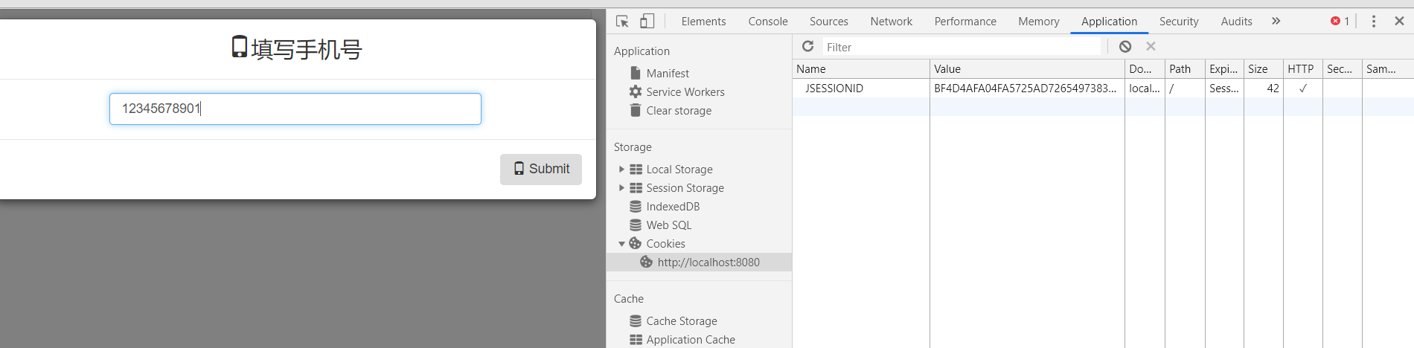
Task: Select the JSESSIONID cookie row
Action: click(x=834, y=88)
